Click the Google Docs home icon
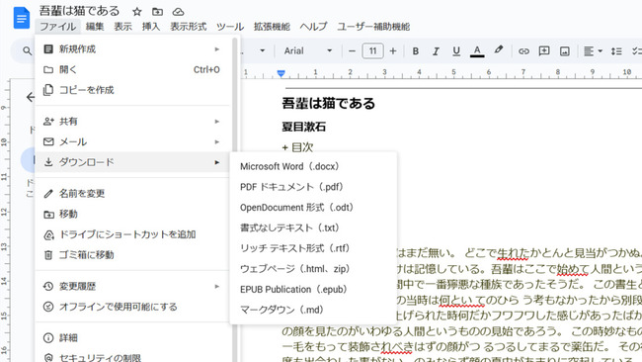Viewport: 642px width, 362px height. 22,18
